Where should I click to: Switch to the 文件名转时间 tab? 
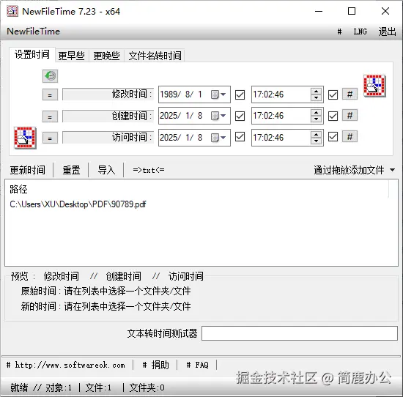click(155, 56)
